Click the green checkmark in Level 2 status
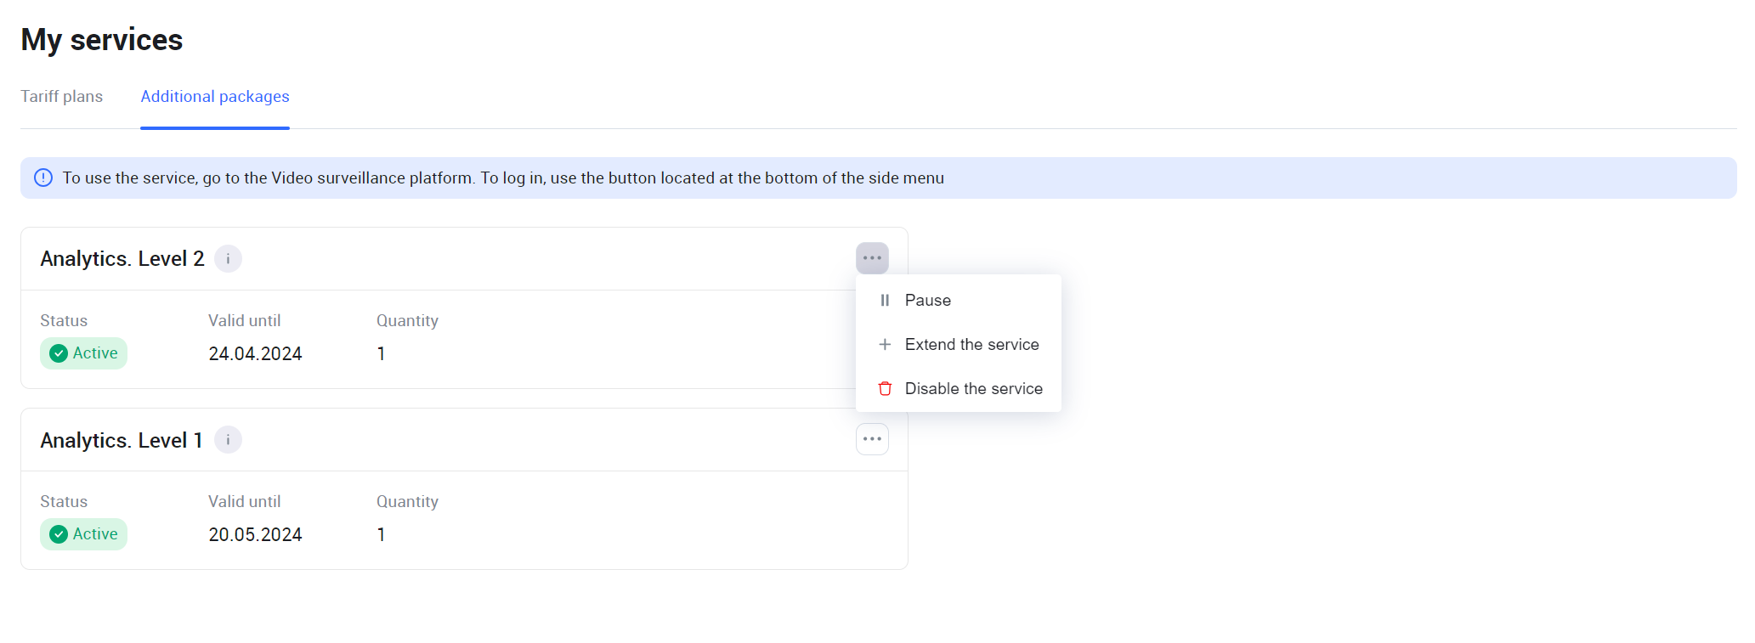1755x643 pixels. (59, 353)
